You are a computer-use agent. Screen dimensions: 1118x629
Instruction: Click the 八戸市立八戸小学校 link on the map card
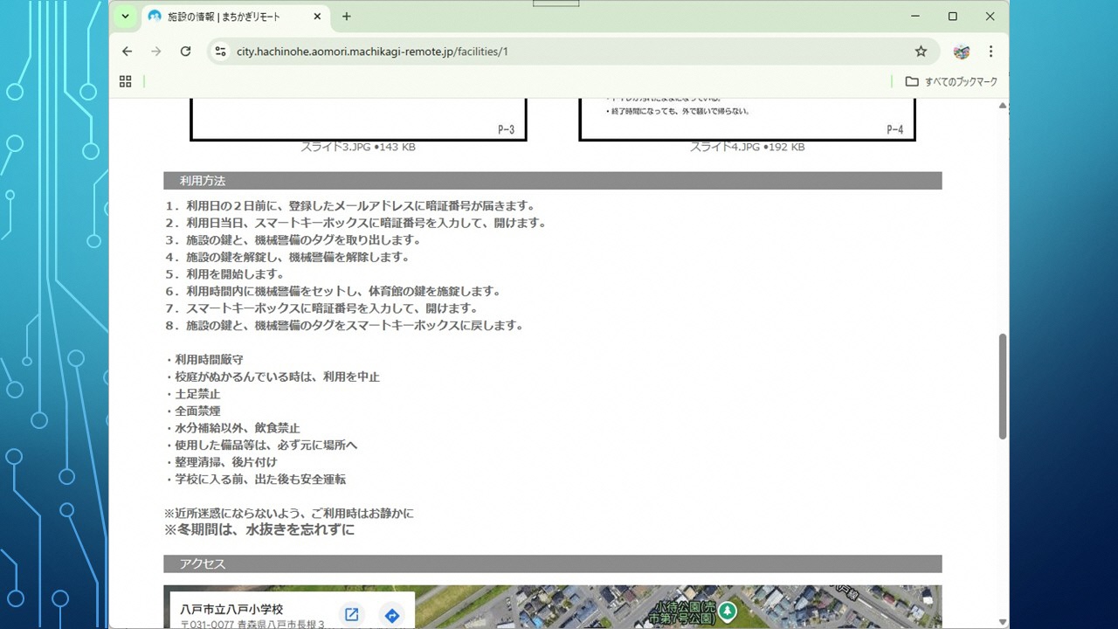point(234,609)
